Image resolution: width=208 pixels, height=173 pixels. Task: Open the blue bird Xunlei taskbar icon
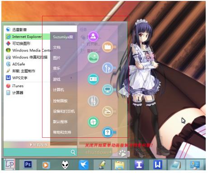click(84, 165)
